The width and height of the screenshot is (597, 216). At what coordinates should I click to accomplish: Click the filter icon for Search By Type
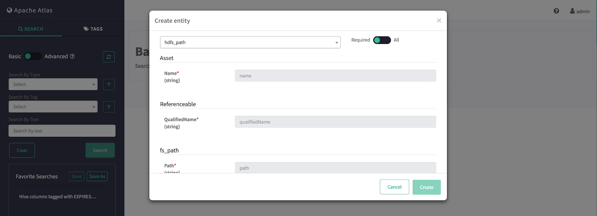click(x=109, y=84)
